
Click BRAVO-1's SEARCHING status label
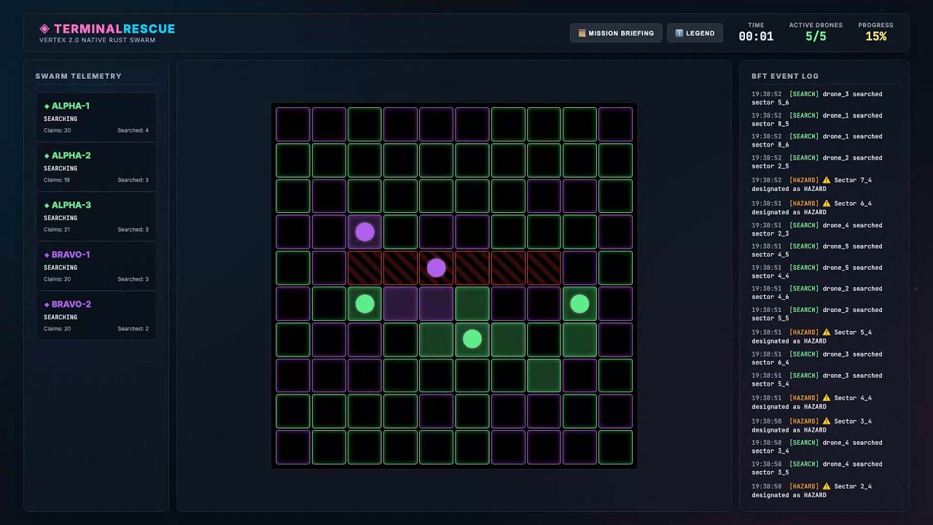(60, 268)
